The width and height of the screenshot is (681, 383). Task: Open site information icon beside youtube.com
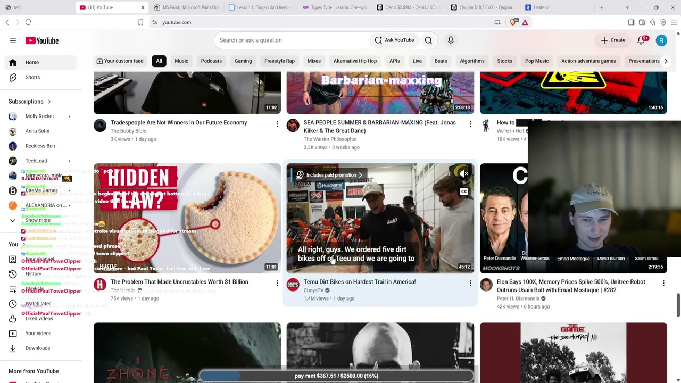[x=154, y=22]
